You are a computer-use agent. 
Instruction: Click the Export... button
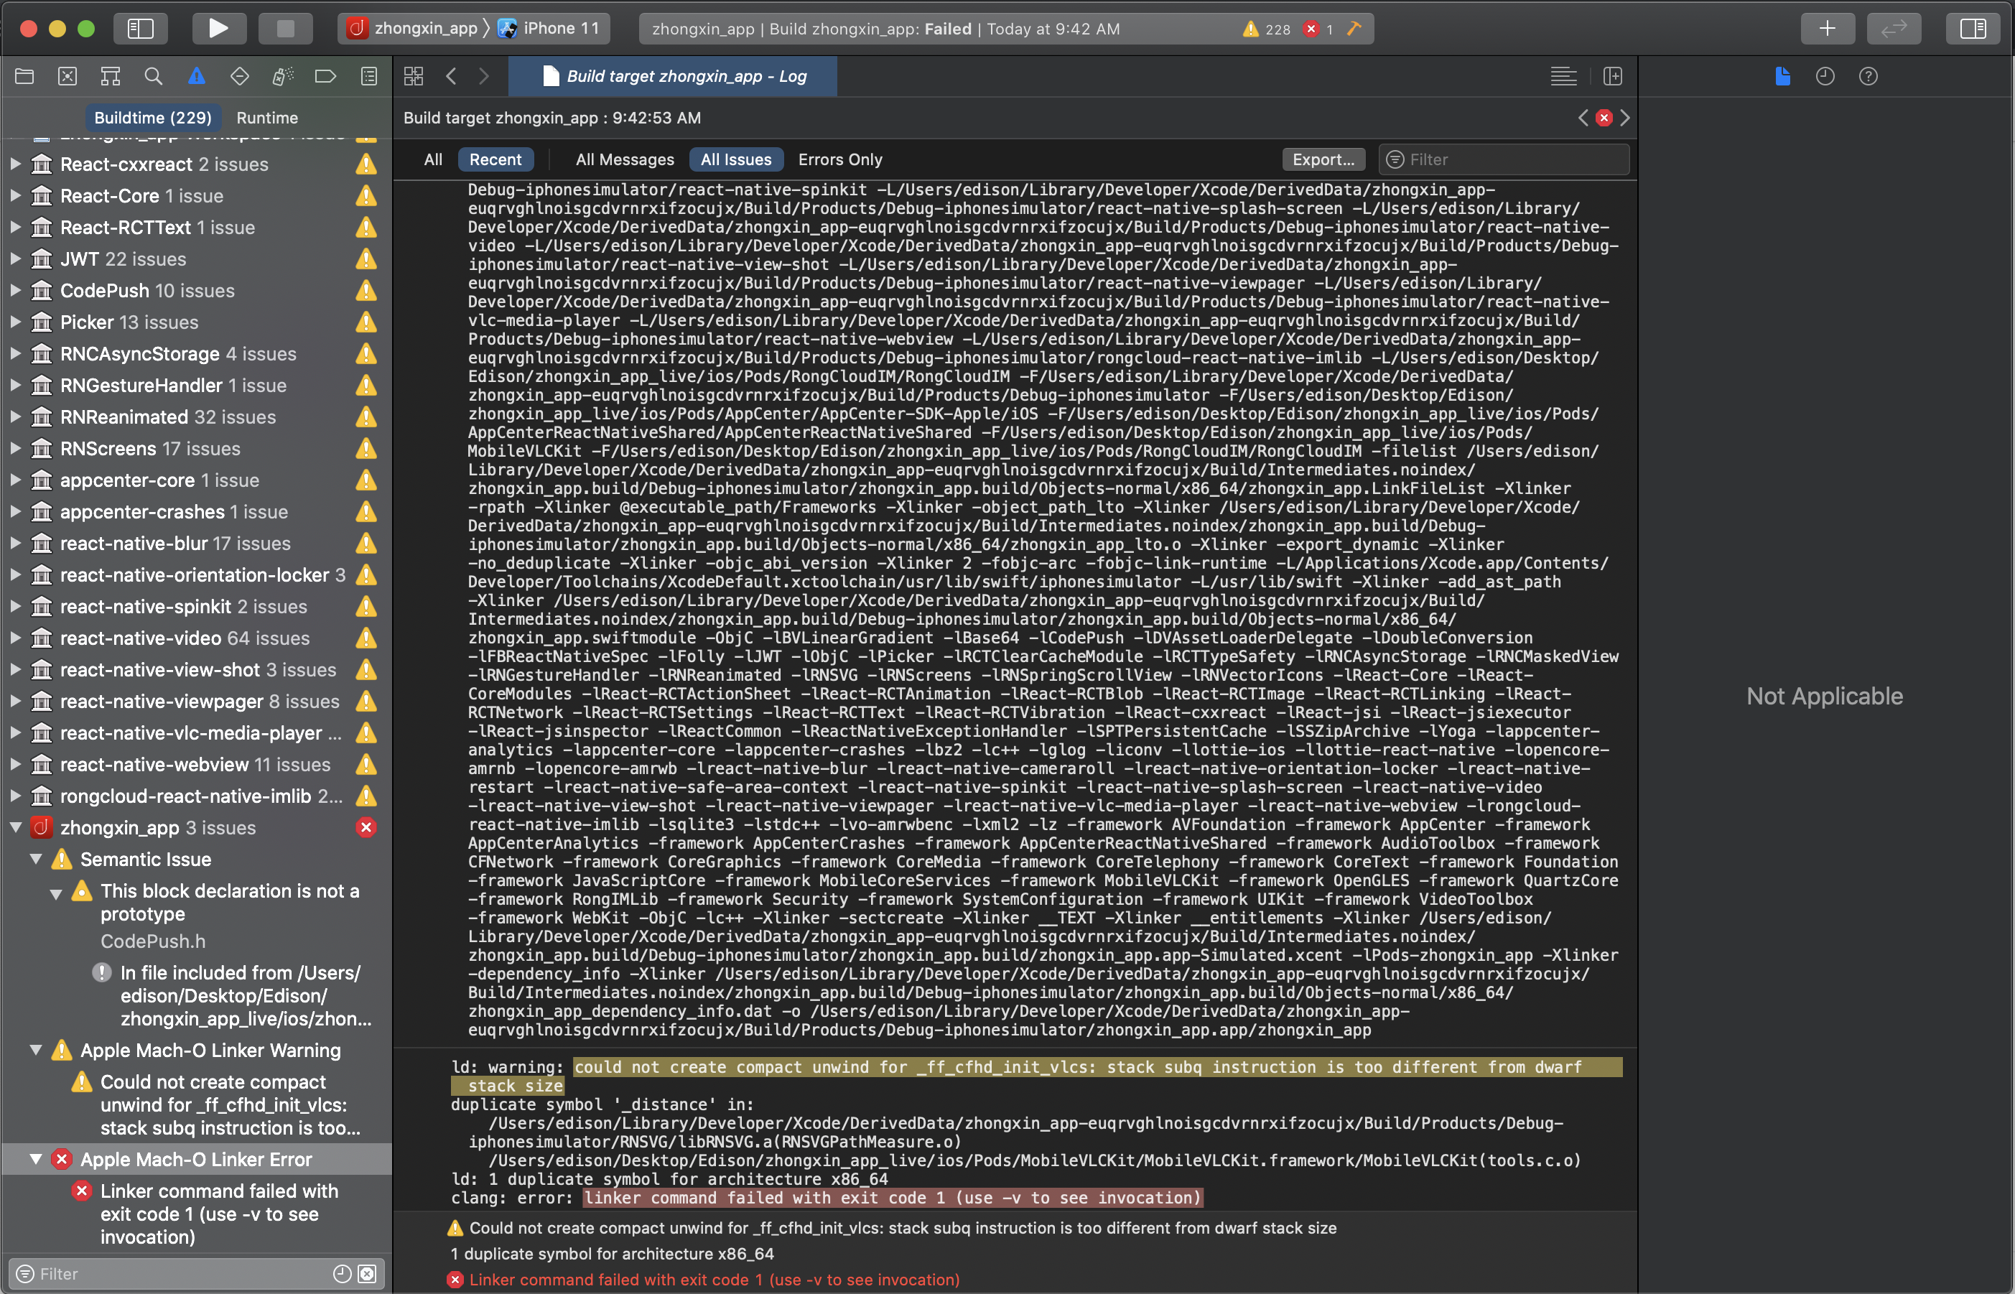1323,159
